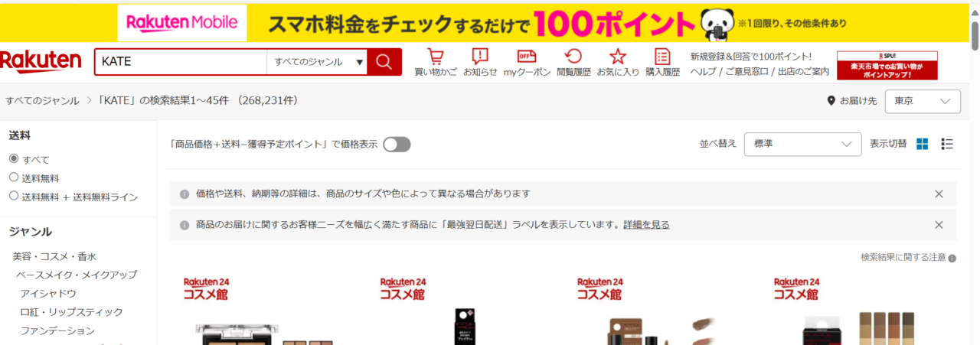This screenshot has width=980, height=345.
Task: Dismiss the 価格や送料 notice with X
Action: pos(939,194)
